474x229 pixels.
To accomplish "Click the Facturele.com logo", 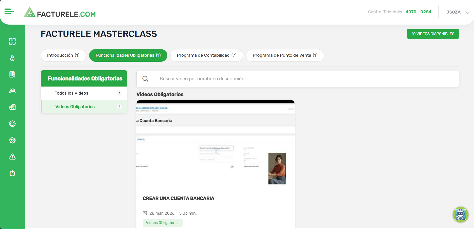I will pos(60,12).
